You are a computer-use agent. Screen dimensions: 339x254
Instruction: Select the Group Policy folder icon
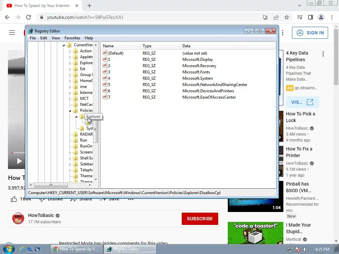click(x=76, y=75)
